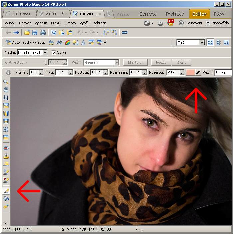Select the Paint Bucket fill tool
Screen dimensions: 233x234
pos(6,199)
